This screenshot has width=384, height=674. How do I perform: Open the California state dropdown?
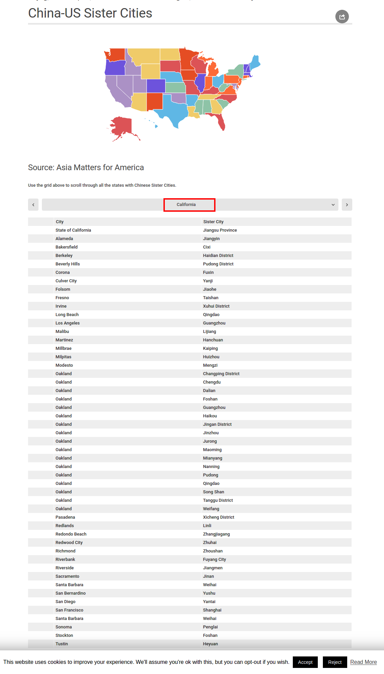(190, 205)
